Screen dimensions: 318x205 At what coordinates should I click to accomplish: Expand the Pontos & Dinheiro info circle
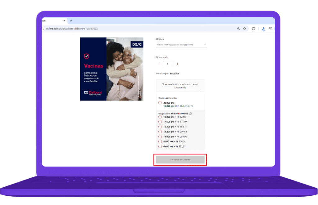(x=190, y=114)
